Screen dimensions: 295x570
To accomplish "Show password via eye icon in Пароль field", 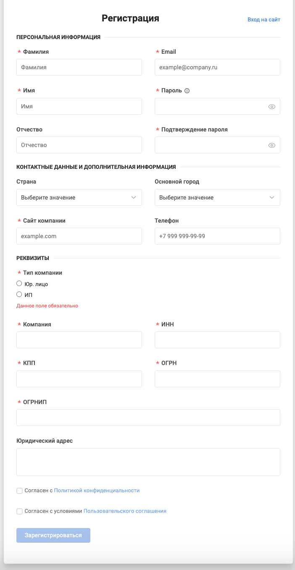I will click(271, 107).
